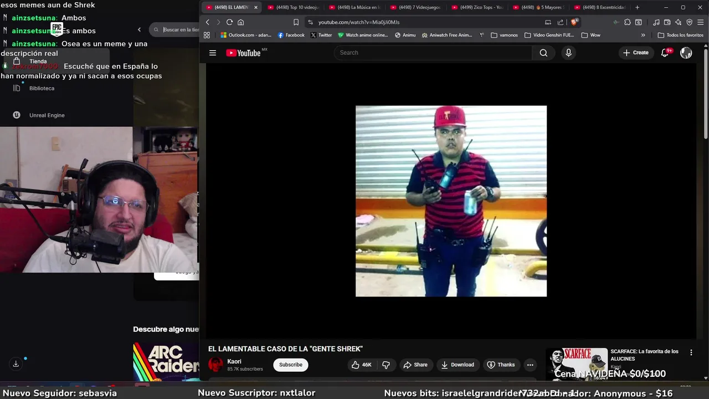Download the video
This screenshot has width=709, height=399.
[458, 365]
